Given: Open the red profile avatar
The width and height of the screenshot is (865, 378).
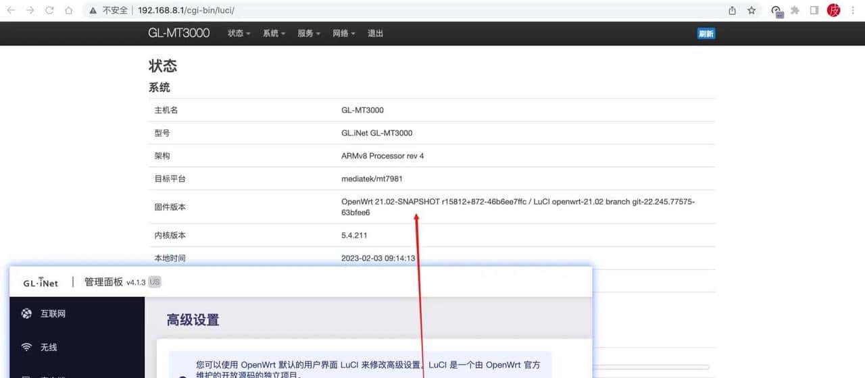Looking at the screenshot, I should point(834,11).
